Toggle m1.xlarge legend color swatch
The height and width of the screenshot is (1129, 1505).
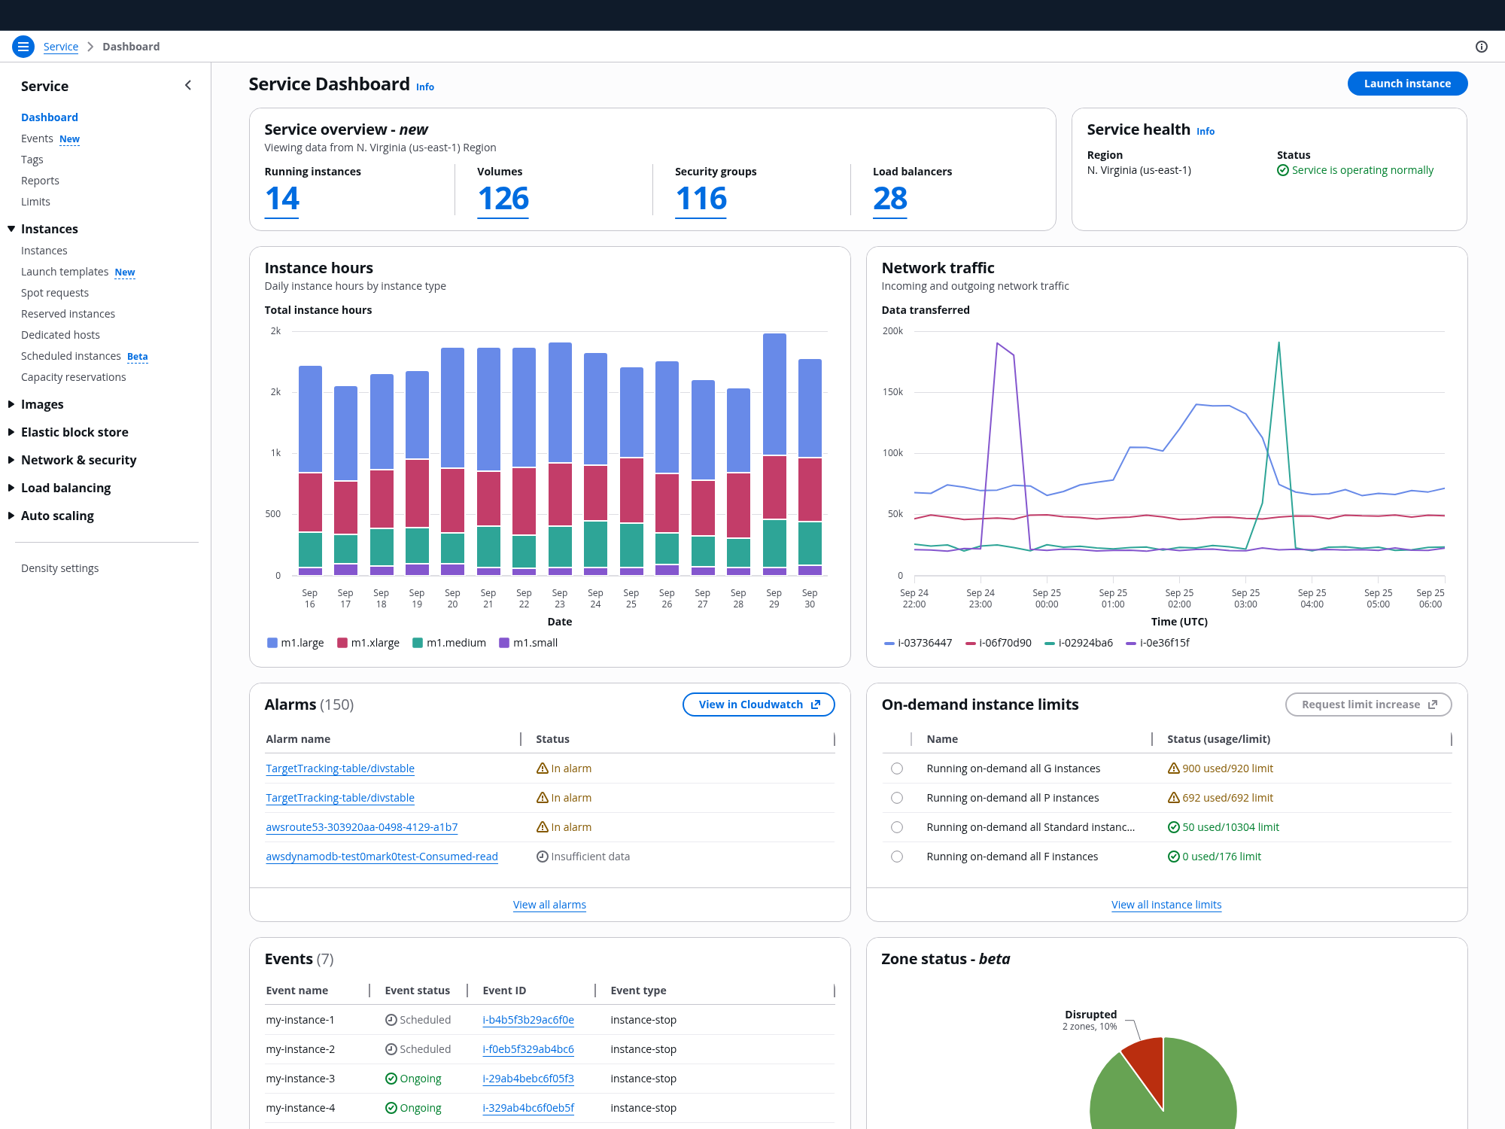click(342, 643)
